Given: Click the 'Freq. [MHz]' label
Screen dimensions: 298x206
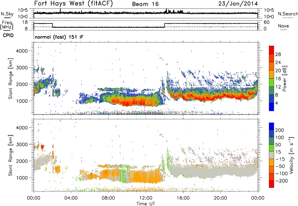Looking at the screenshot, I should click(x=7, y=25).
